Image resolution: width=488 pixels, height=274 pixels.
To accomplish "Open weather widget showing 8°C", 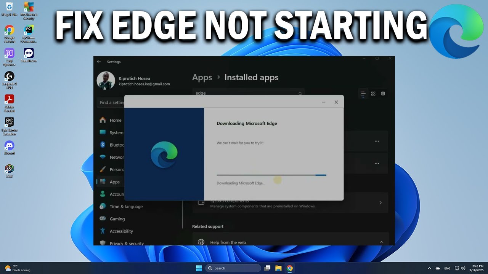I will pyautogui.click(x=17, y=268).
